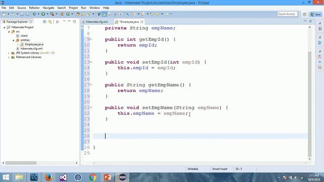Click the Last Edit Location icon
324x182 pixels.
coord(152,14)
